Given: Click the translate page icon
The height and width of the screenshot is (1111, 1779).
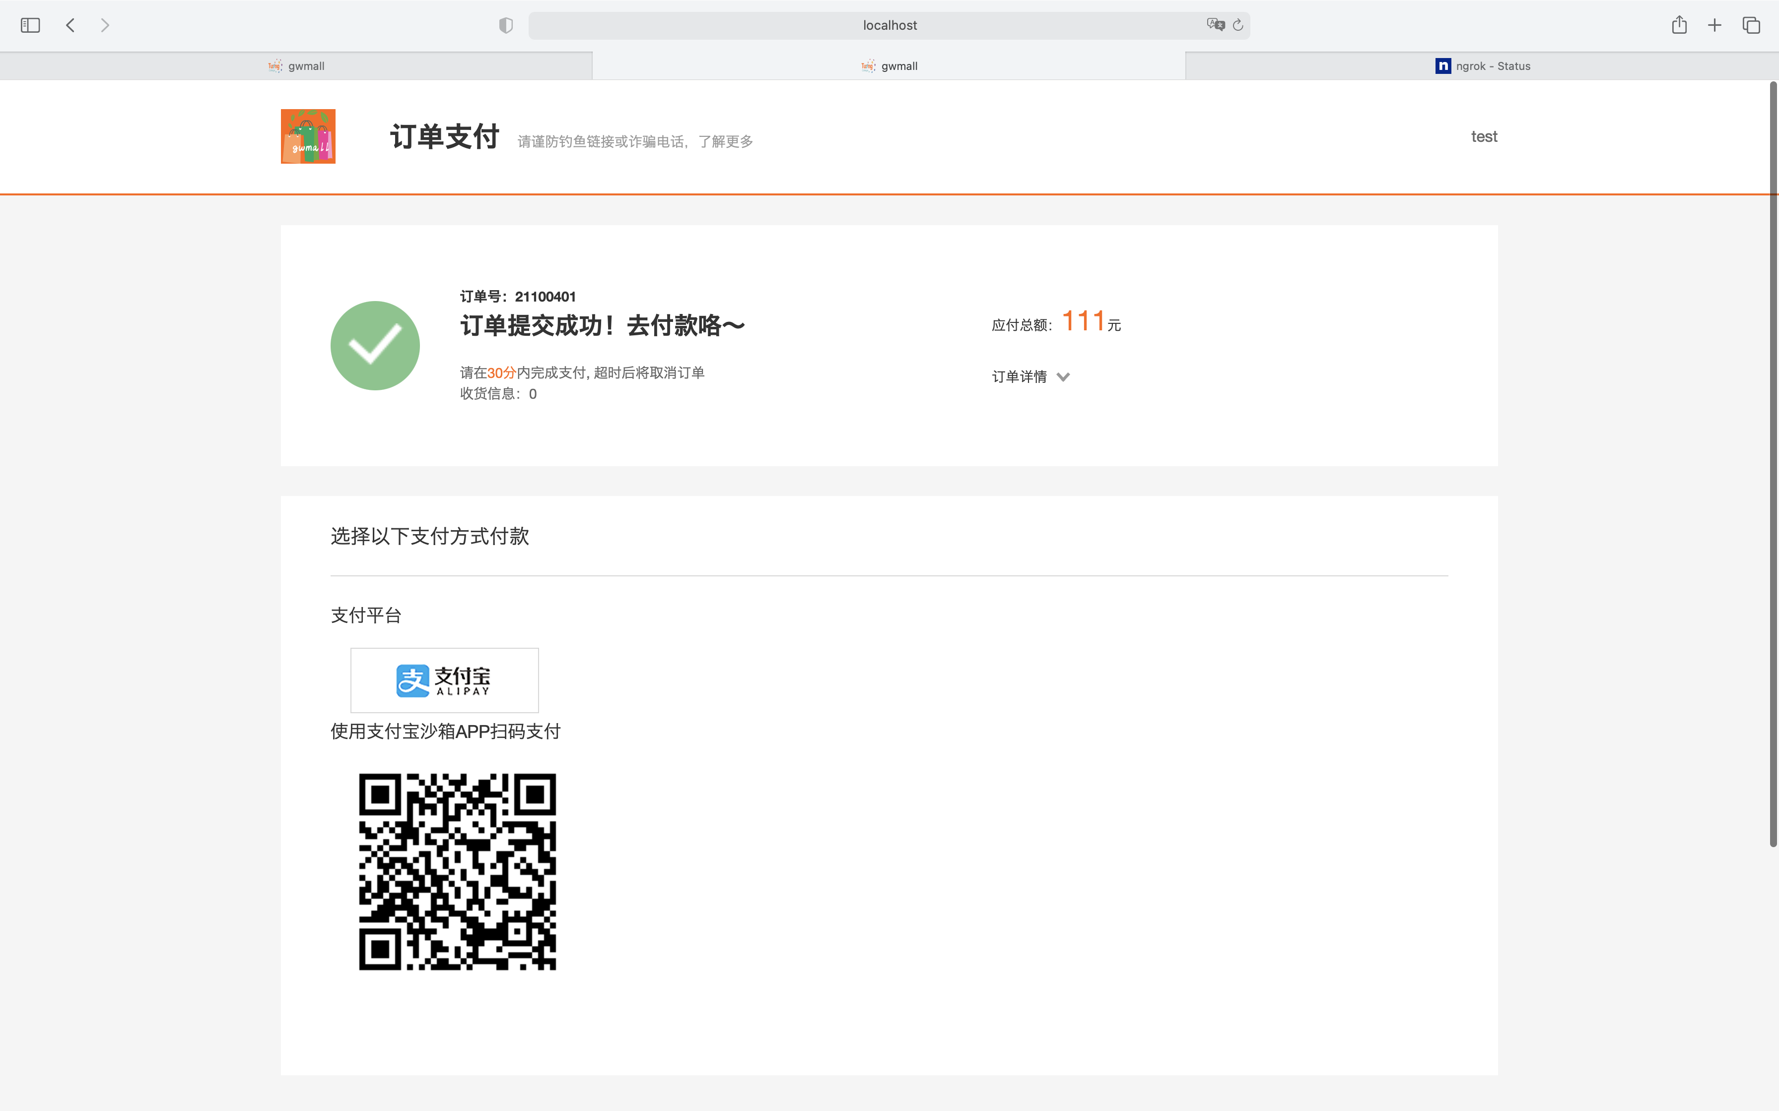Looking at the screenshot, I should [1215, 25].
